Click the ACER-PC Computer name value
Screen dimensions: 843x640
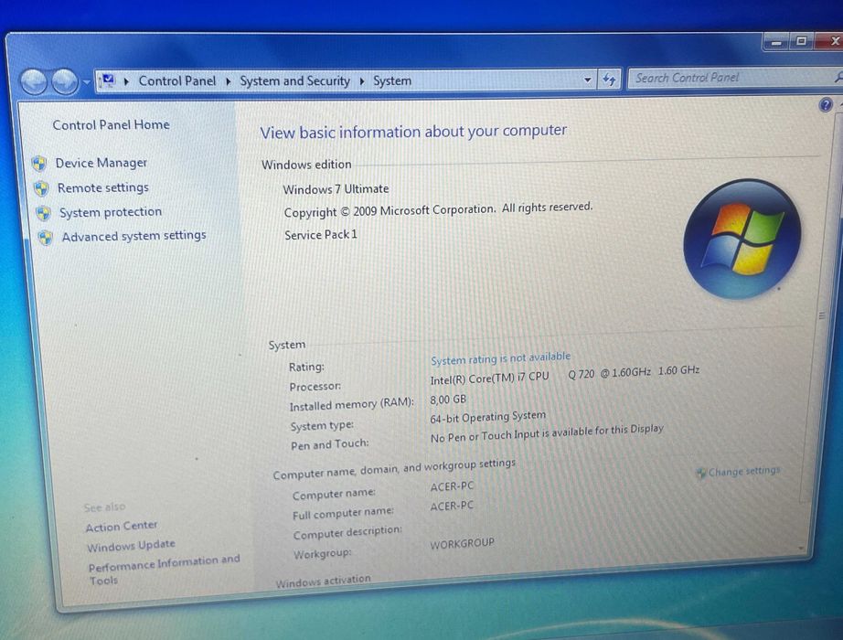click(x=452, y=486)
